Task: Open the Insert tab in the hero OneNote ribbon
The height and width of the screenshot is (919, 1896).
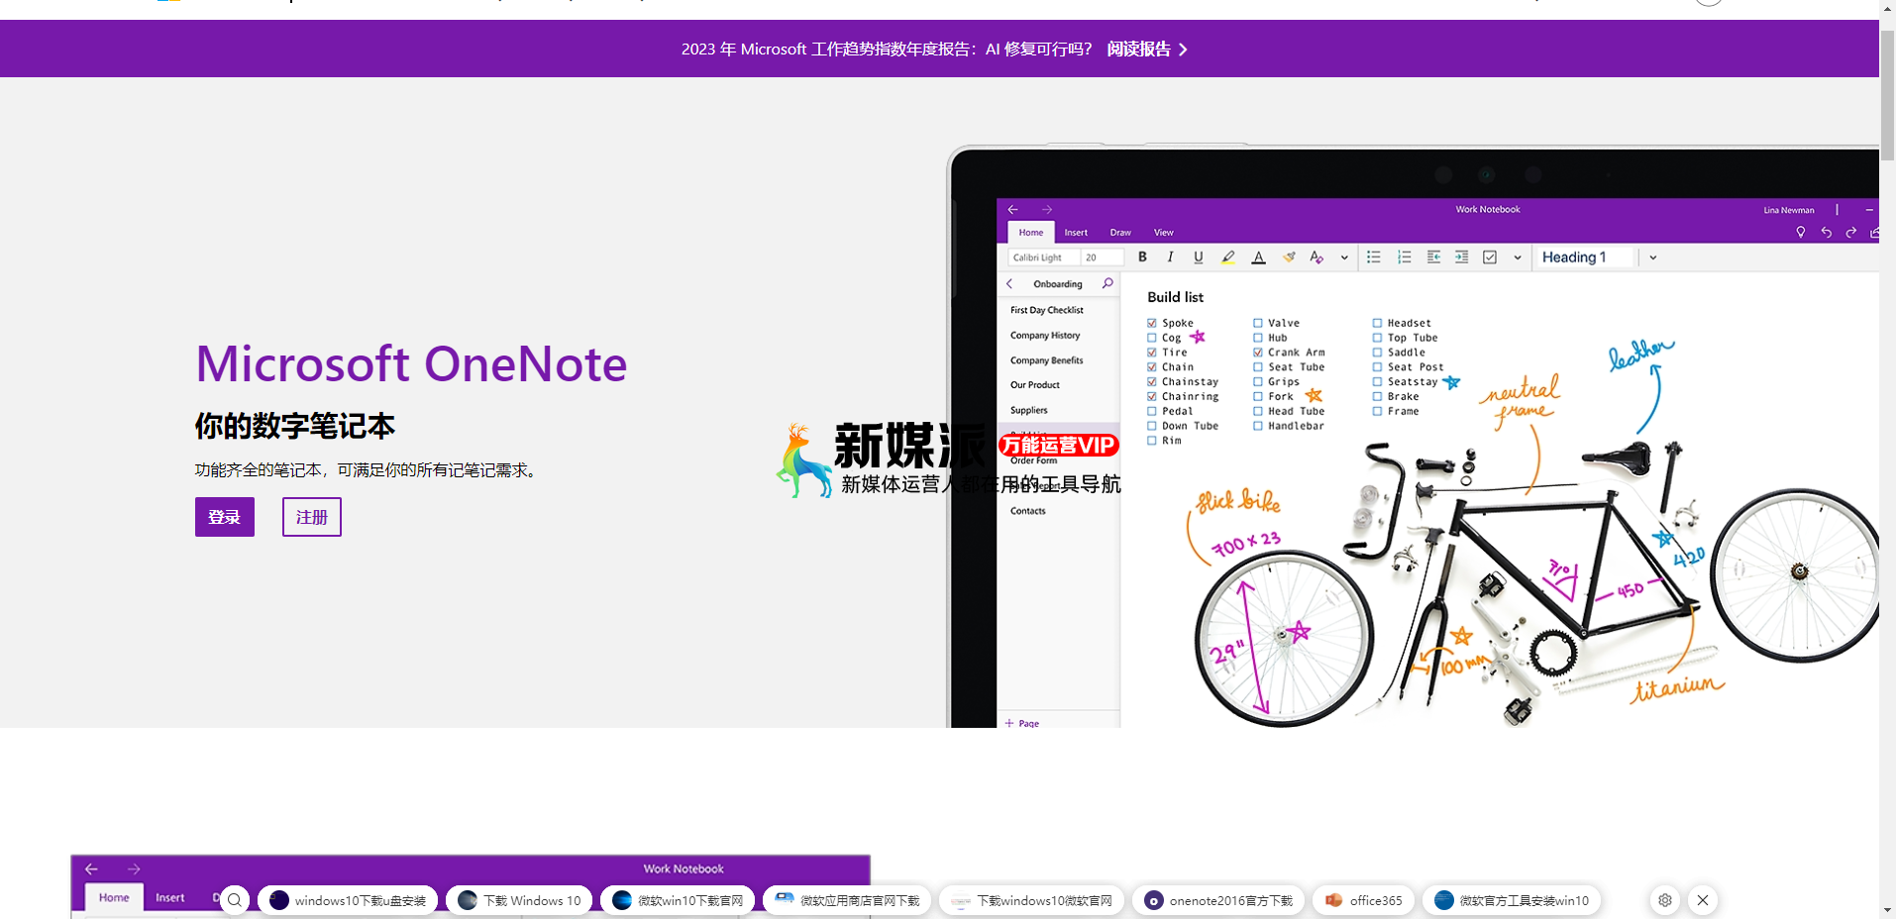Action: click(1076, 233)
